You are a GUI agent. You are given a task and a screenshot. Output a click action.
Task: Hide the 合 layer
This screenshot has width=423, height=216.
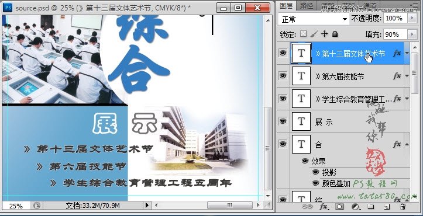283,144
